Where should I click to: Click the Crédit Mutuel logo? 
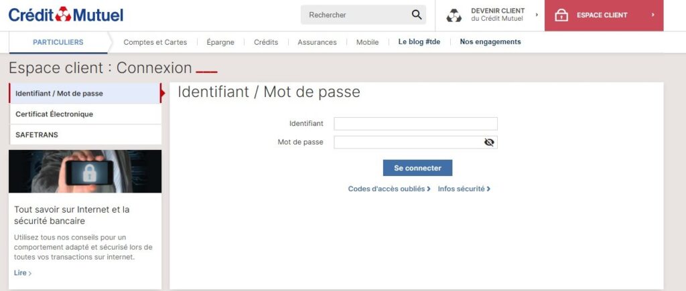66,15
